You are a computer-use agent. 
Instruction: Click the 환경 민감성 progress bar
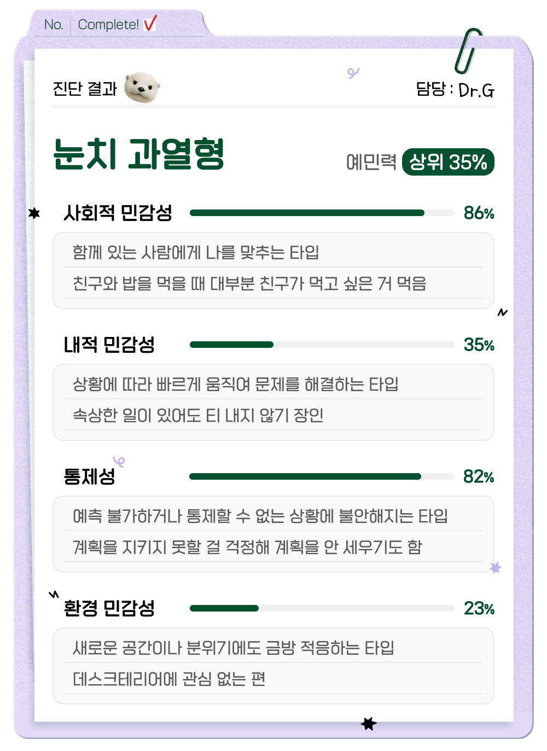pos(322,608)
